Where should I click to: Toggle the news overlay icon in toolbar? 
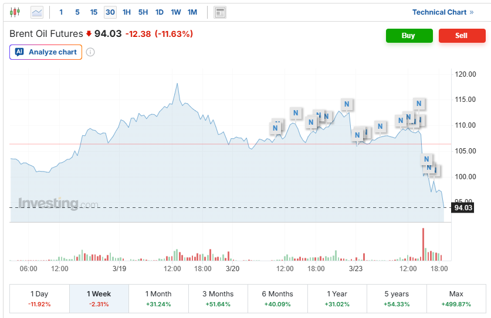click(220, 12)
